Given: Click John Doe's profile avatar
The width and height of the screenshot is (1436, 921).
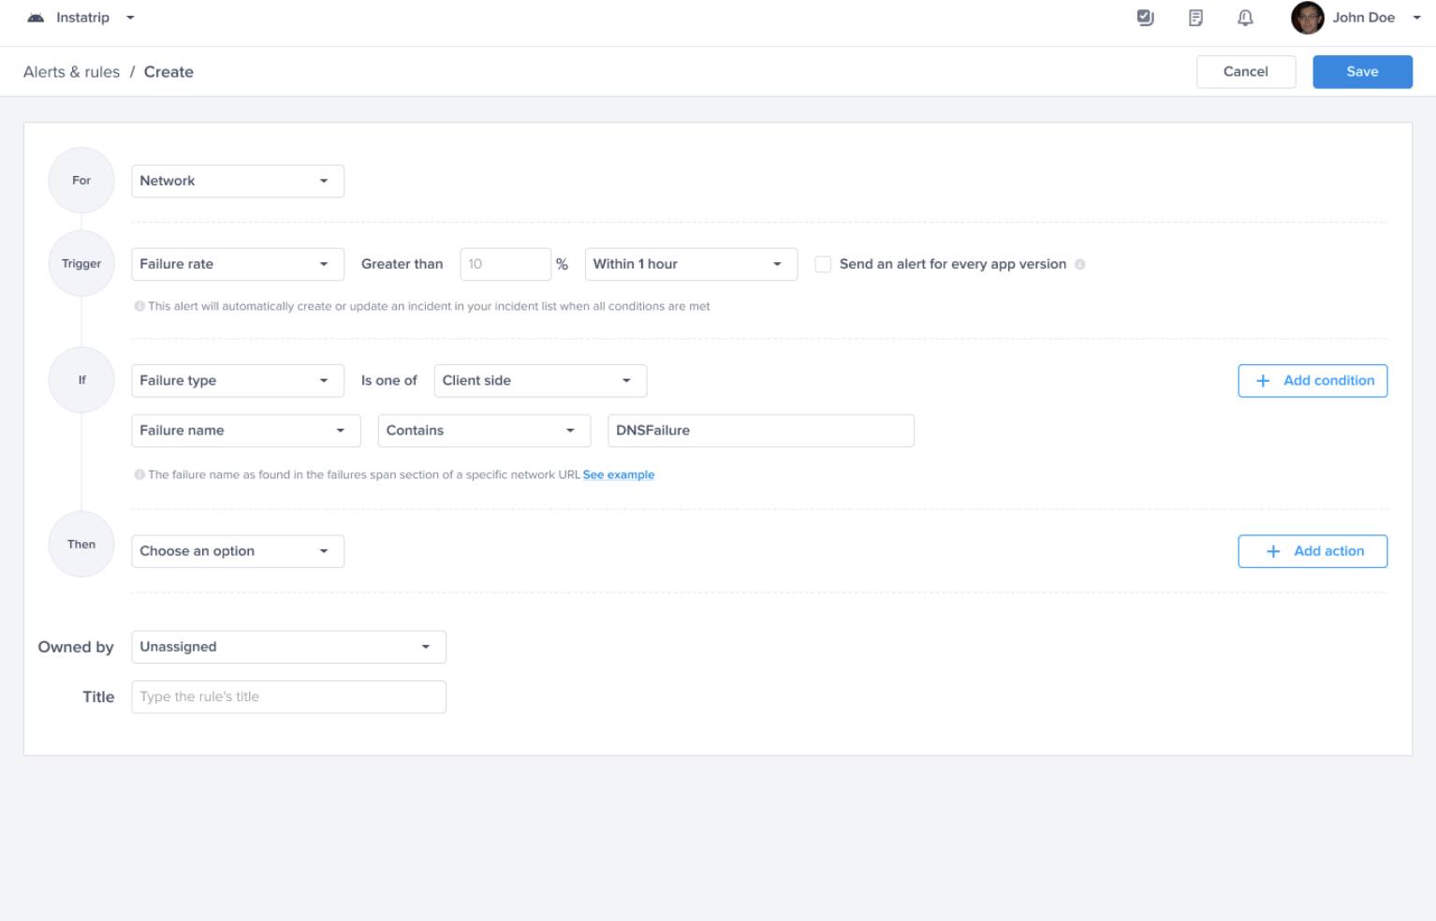Looking at the screenshot, I should (x=1307, y=18).
